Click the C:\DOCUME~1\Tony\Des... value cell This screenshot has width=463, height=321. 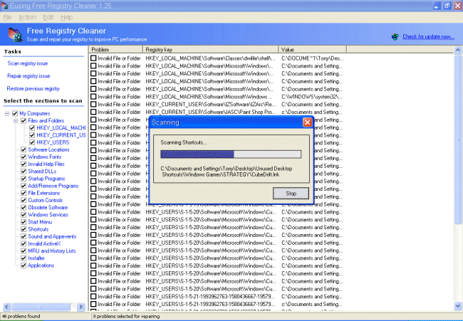coord(313,58)
